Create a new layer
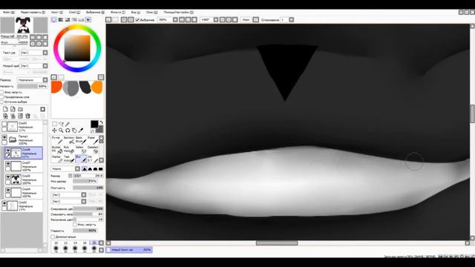Image resolution: width=475 pixels, height=267 pixels. (x=5, y=109)
